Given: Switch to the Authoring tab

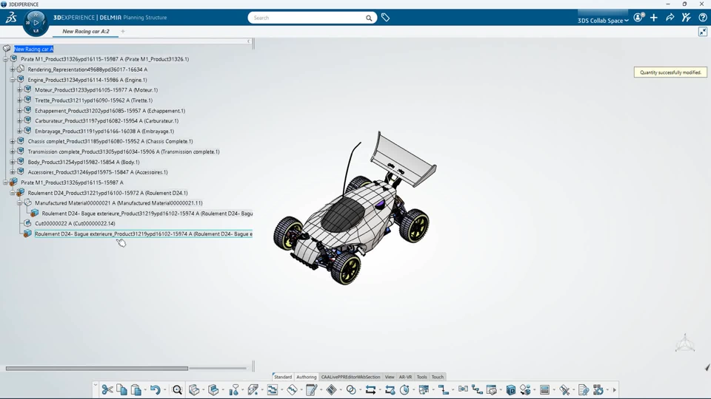Looking at the screenshot, I should click(306, 377).
